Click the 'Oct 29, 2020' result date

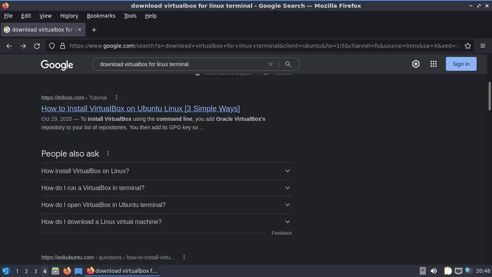pyautogui.click(x=57, y=119)
